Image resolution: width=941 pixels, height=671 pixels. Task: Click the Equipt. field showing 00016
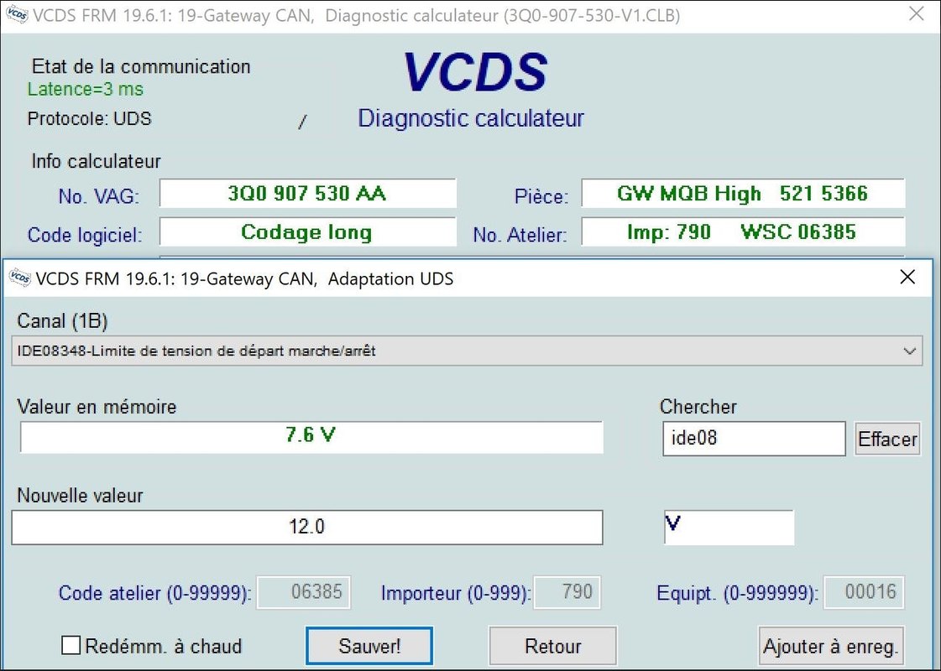[864, 592]
